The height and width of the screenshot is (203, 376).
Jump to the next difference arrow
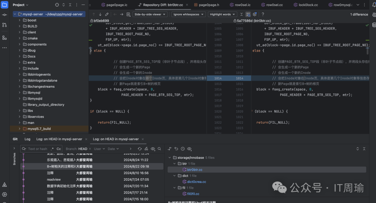[100, 14]
